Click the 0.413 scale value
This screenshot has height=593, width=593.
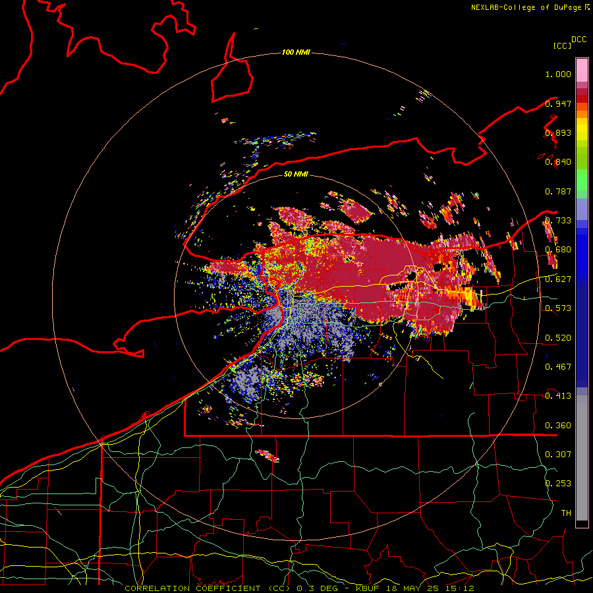[558, 396]
